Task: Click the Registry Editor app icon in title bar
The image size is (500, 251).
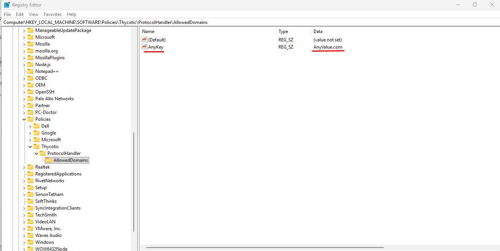Action: pos(7,5)
